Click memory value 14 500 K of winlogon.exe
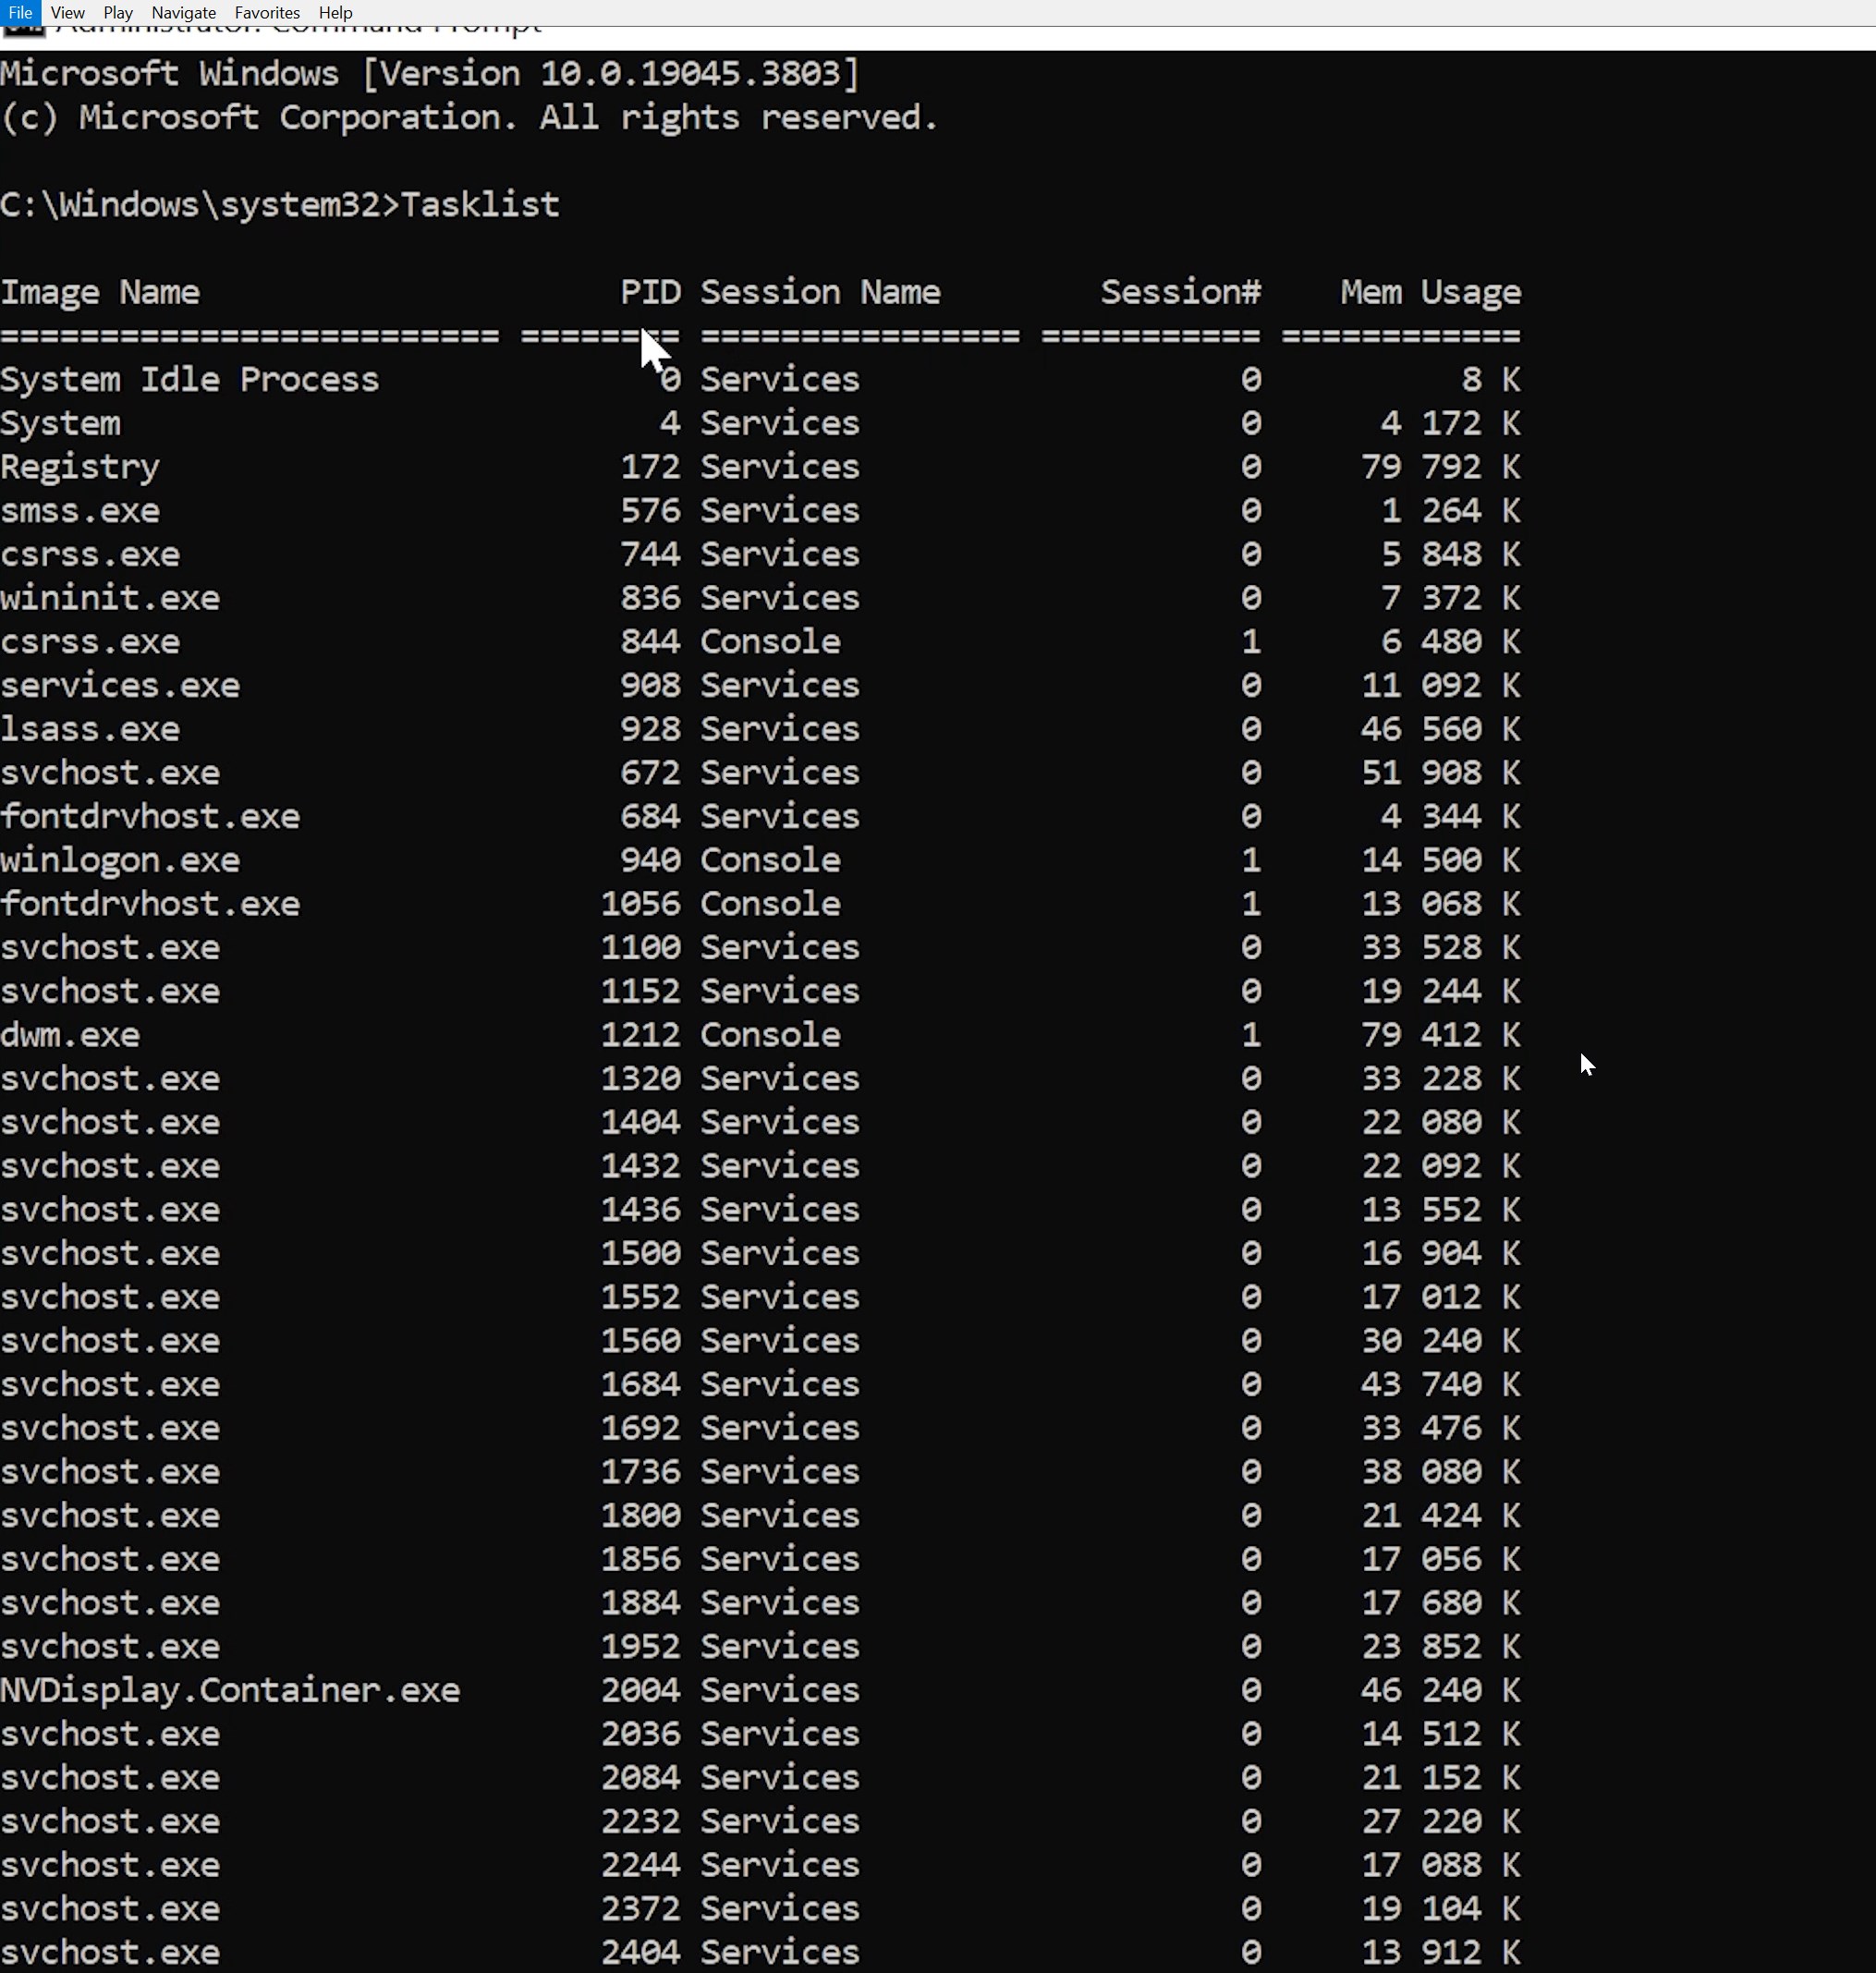This screenshot has width=1876, height=1973. (1441, 860)
